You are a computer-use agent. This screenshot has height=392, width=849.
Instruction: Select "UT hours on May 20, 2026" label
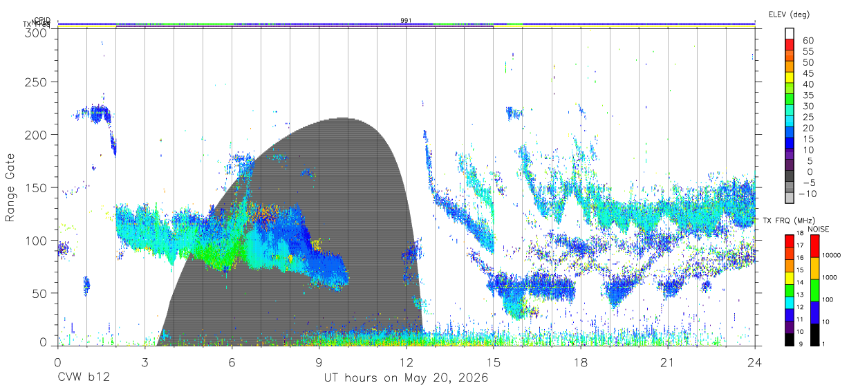click(406, 378)
